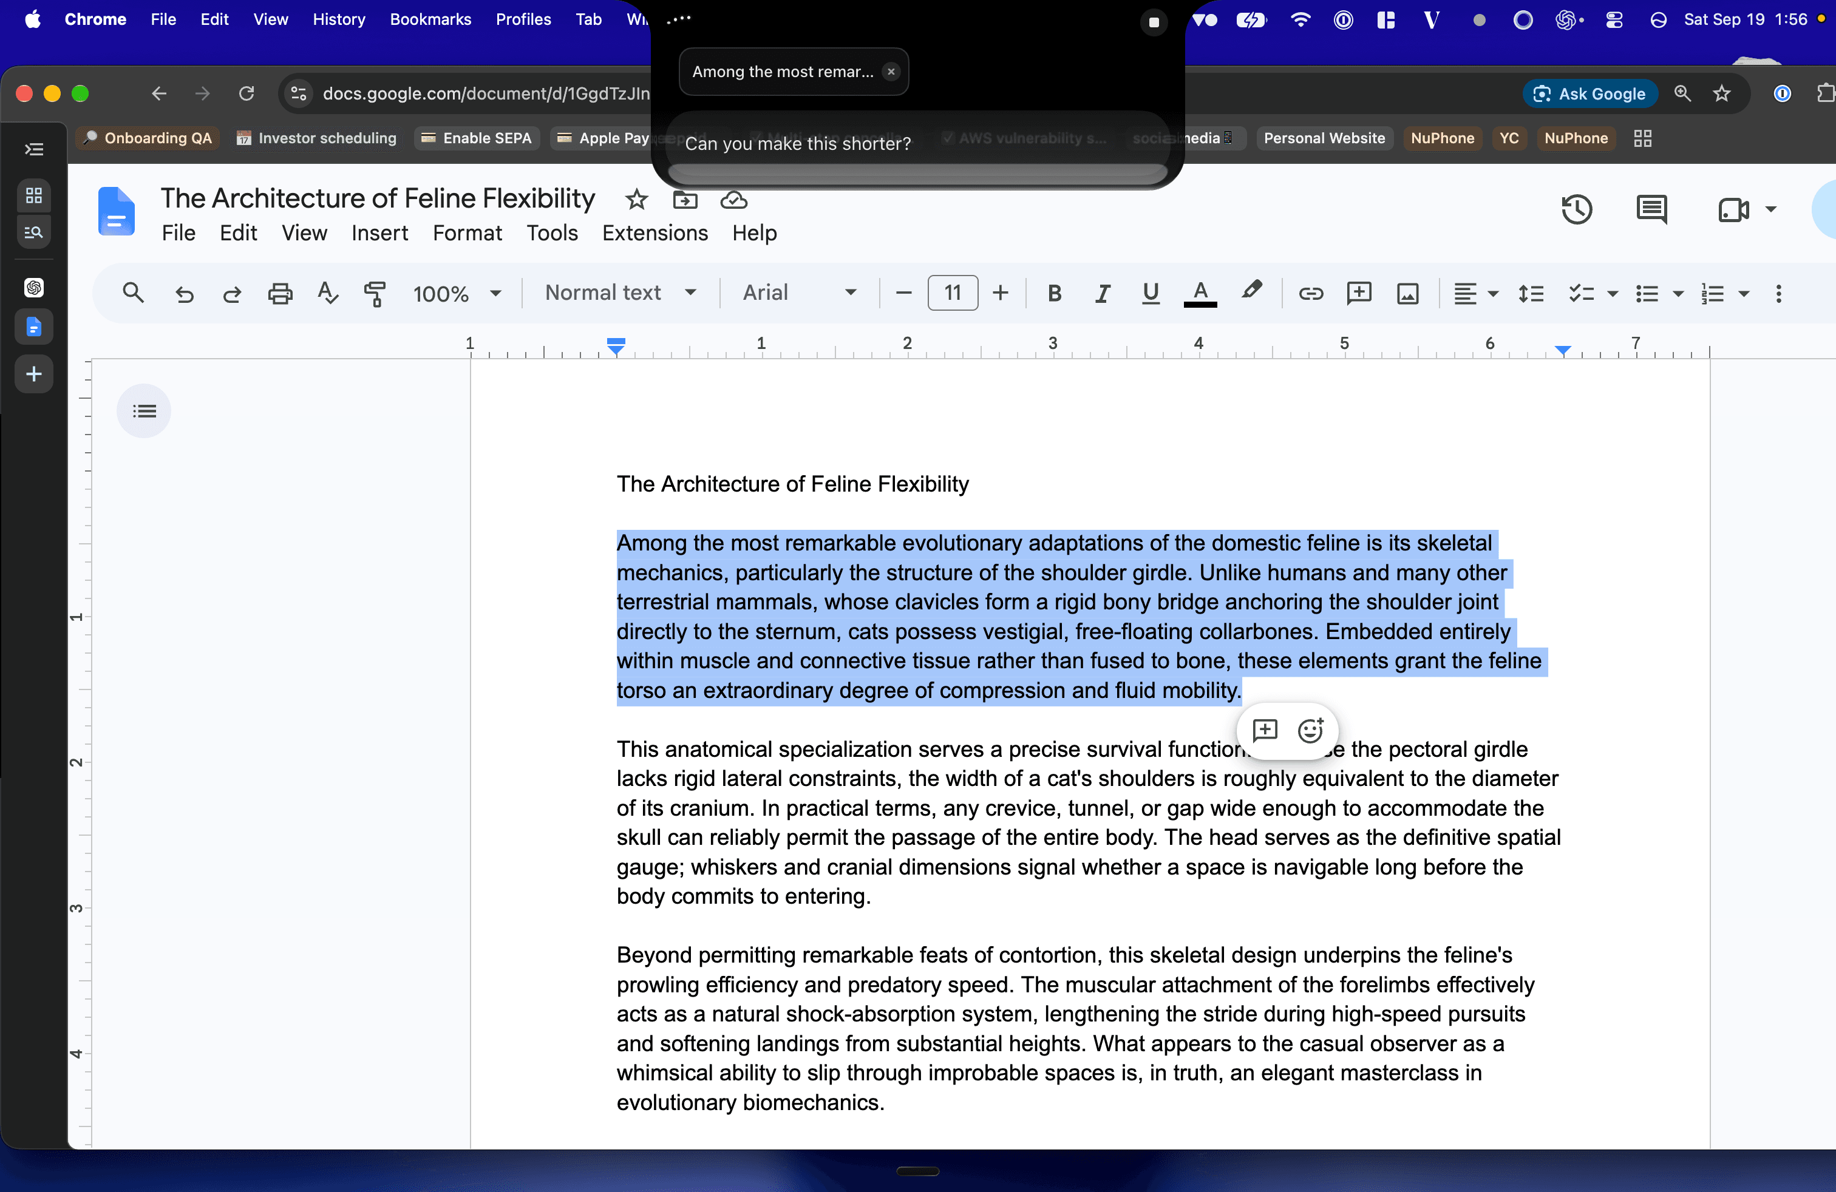Open line and paragraph spacing
Screen dimensions: 1836x1192
[1531, 293]
